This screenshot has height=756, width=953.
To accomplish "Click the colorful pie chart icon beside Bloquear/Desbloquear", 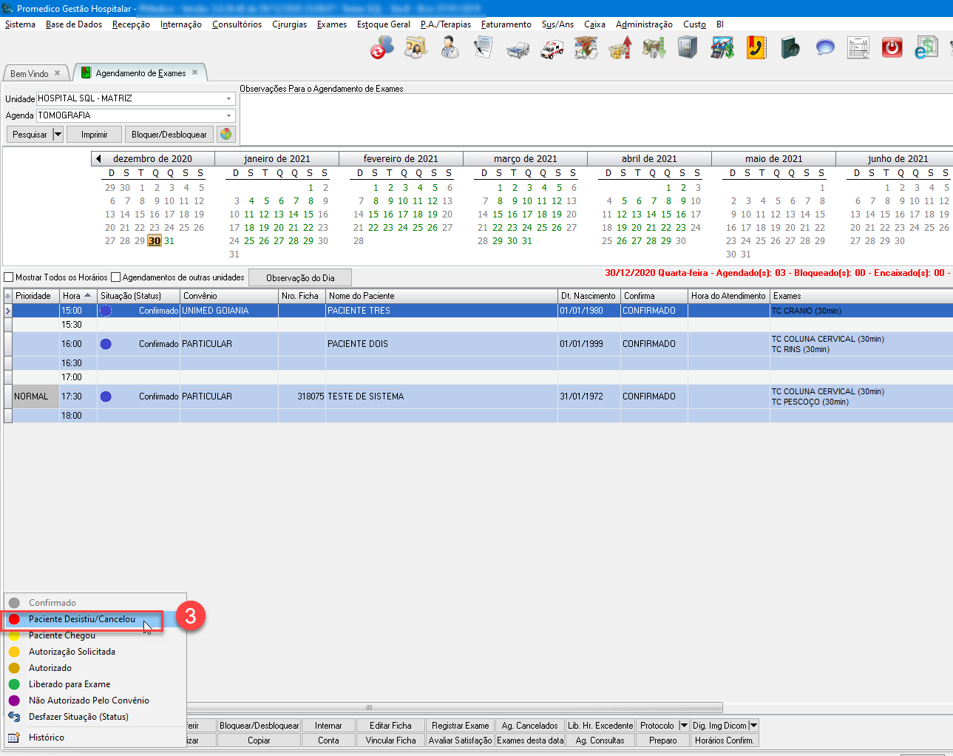I will click(x=225, y=135).
